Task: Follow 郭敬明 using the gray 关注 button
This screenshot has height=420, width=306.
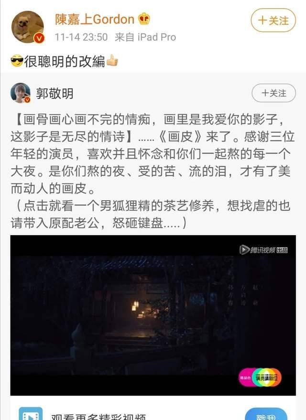Action: (x=273, y=93)
